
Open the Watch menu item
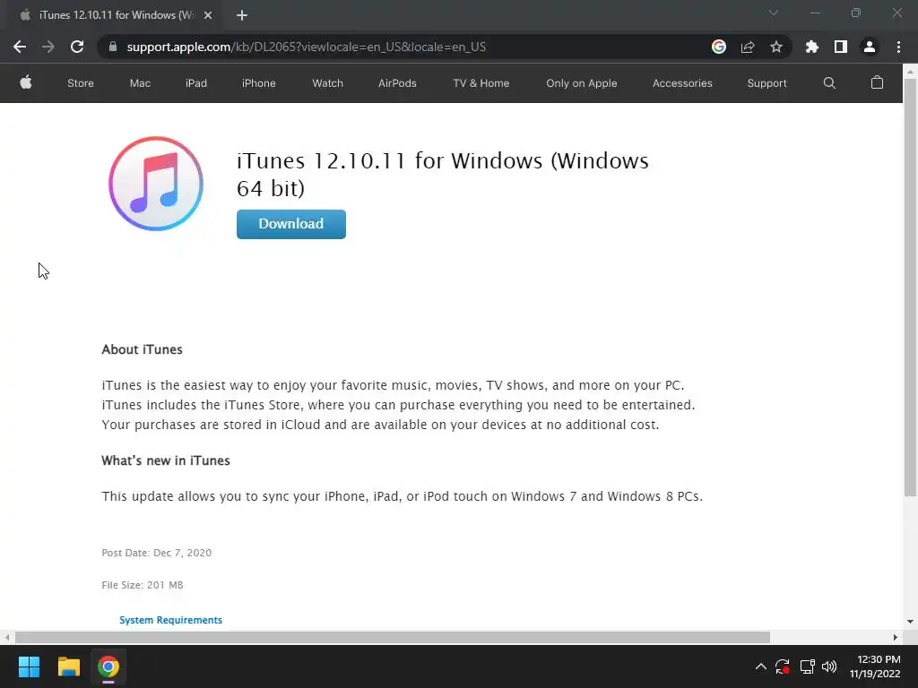point(327,83)
